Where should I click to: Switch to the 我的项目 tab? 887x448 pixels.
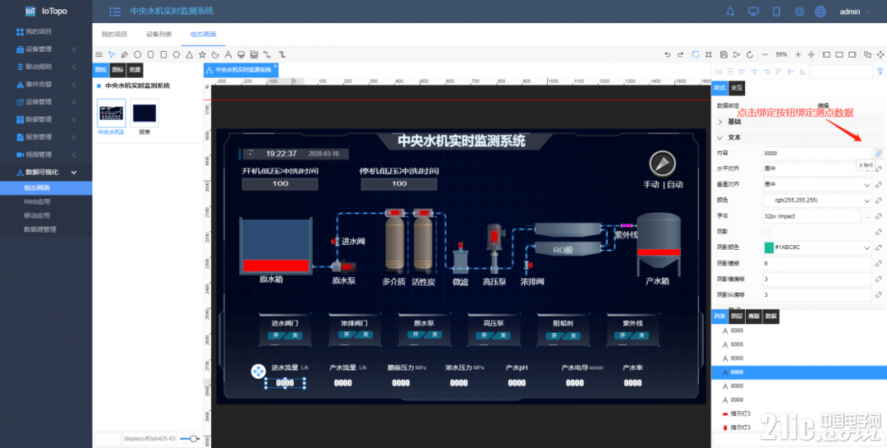point(114,35)
